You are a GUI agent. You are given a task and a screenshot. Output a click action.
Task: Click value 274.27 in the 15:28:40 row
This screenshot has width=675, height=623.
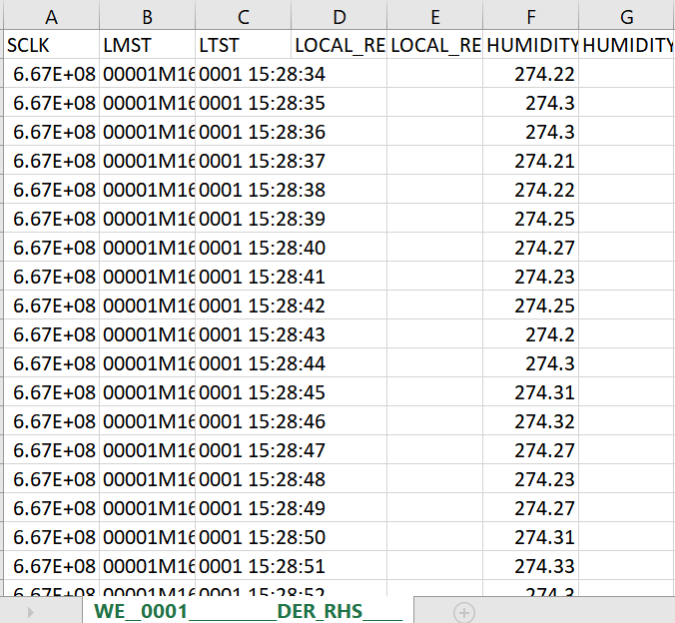point(531,248)
